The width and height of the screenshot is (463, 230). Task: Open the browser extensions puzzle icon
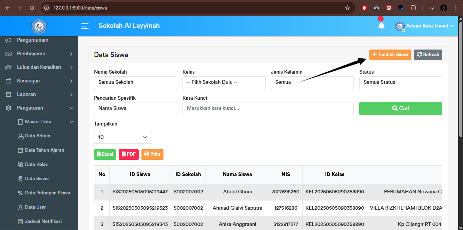click(413, 8)
